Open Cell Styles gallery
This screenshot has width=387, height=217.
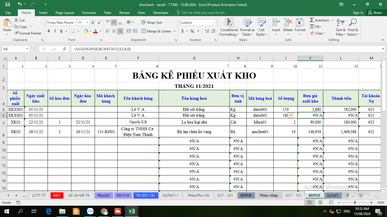pyautogui.click(x=261, y=27)
